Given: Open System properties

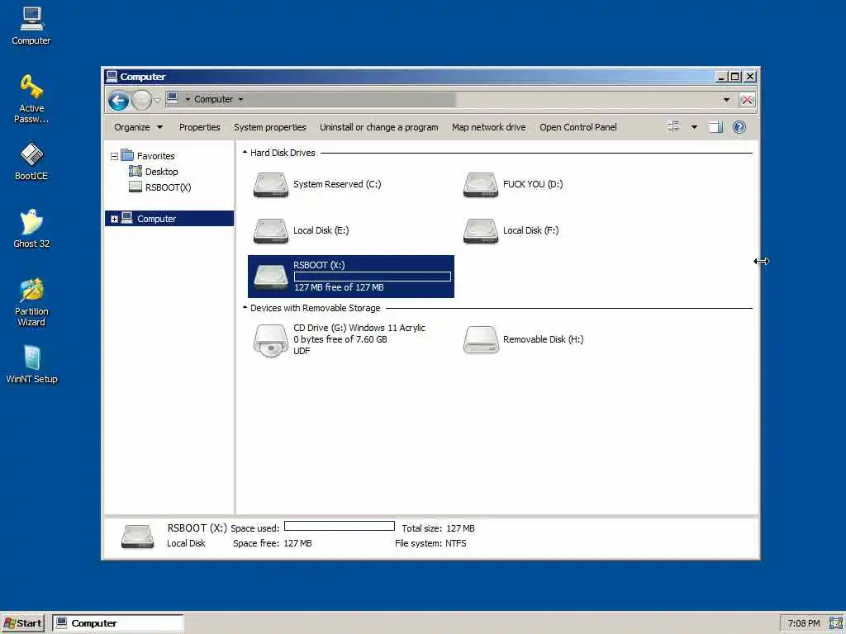Looking at the screenshot, I should (x=270, y=127).
